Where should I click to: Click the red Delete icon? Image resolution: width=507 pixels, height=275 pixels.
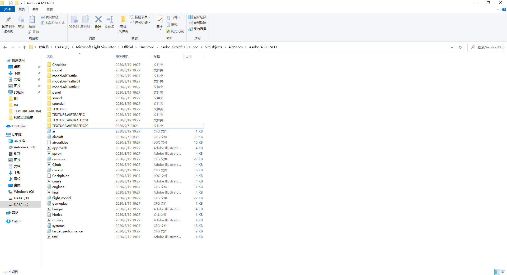pos(98,19)
